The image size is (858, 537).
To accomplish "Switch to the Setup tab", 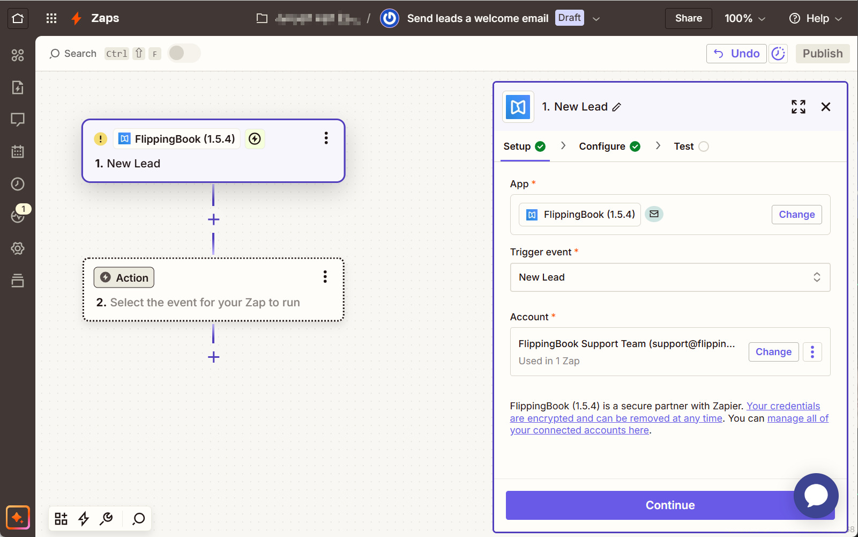I will click(x=524, y=146).
